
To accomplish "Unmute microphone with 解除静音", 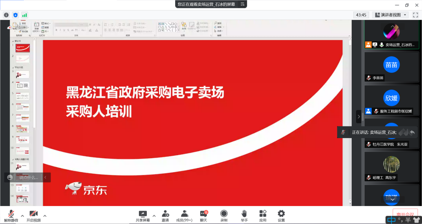I will 11,216.
